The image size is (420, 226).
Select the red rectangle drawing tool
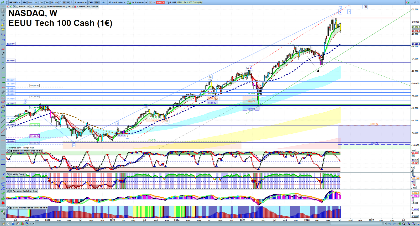click(x=3, y=49)
